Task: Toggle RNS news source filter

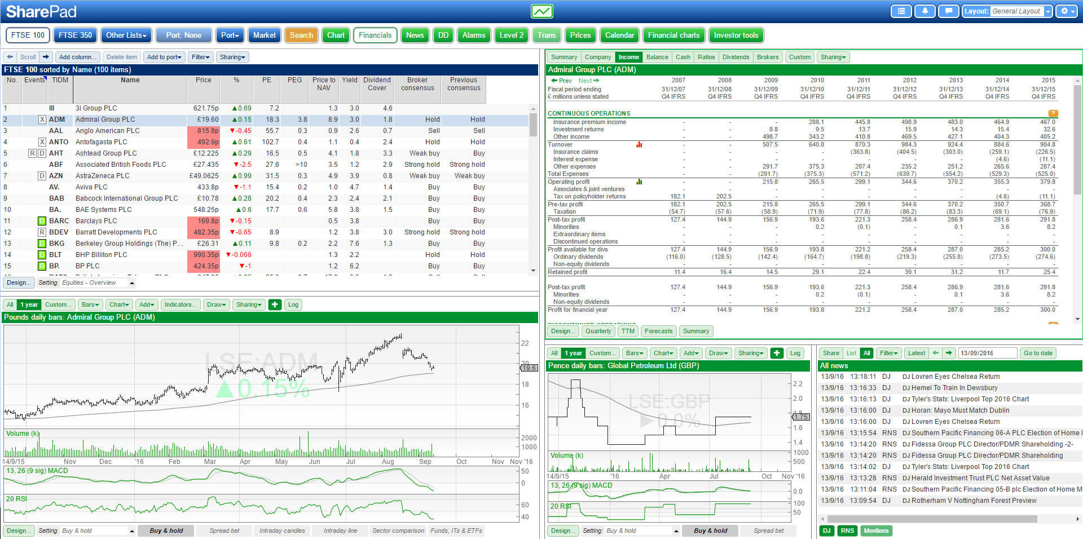Action: pyautogui.click(x=847, y=531)
